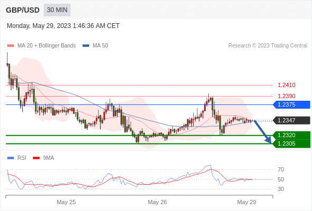Image resolution: width=312 pixels, height=211 pixels.
Task: Click the green 1.2305 support price tag
Action: 291,143
